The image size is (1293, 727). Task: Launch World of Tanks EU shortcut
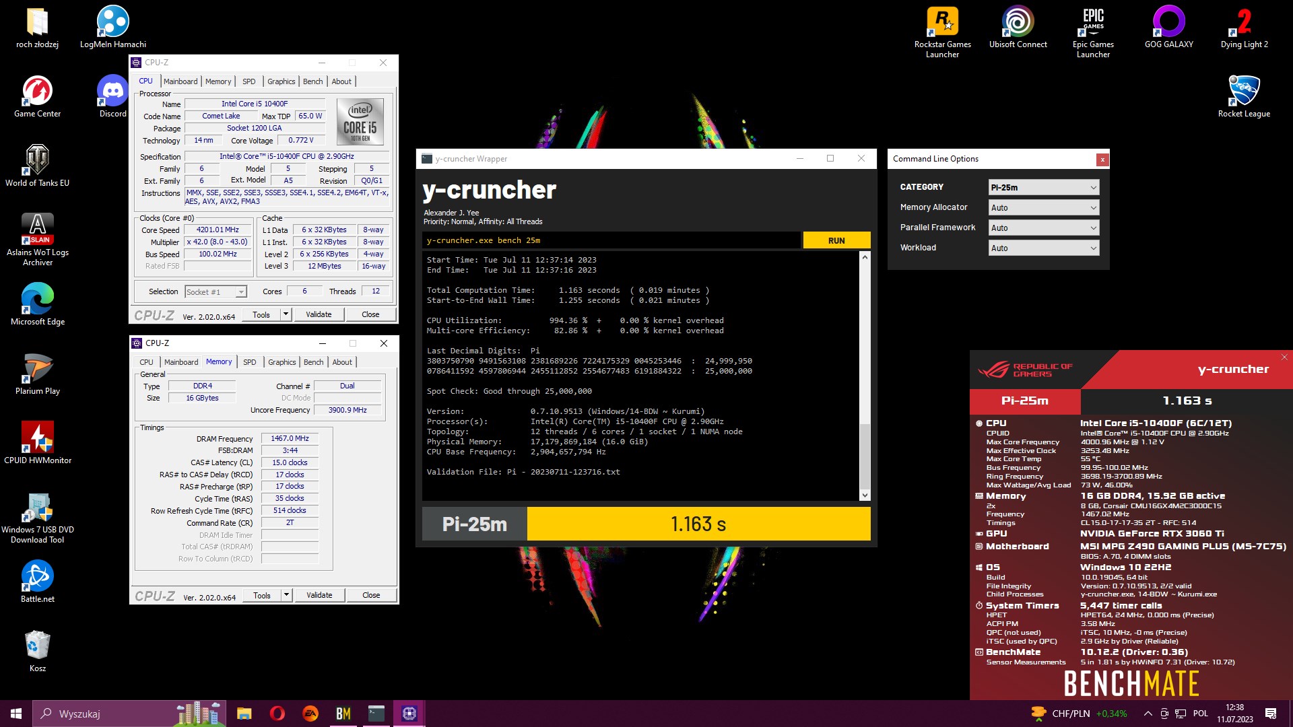tap(37, 166)
